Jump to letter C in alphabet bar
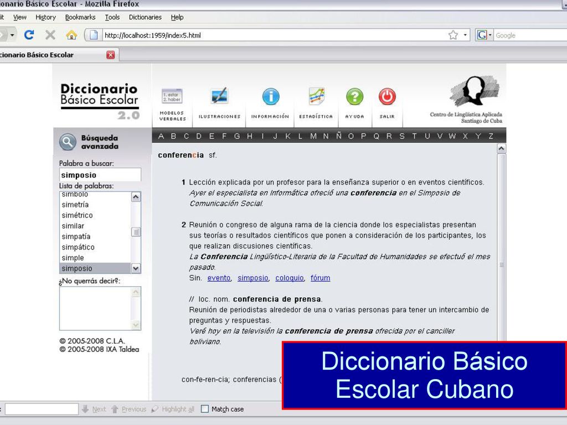The image size is (567, 425). [x=186, y=136]
